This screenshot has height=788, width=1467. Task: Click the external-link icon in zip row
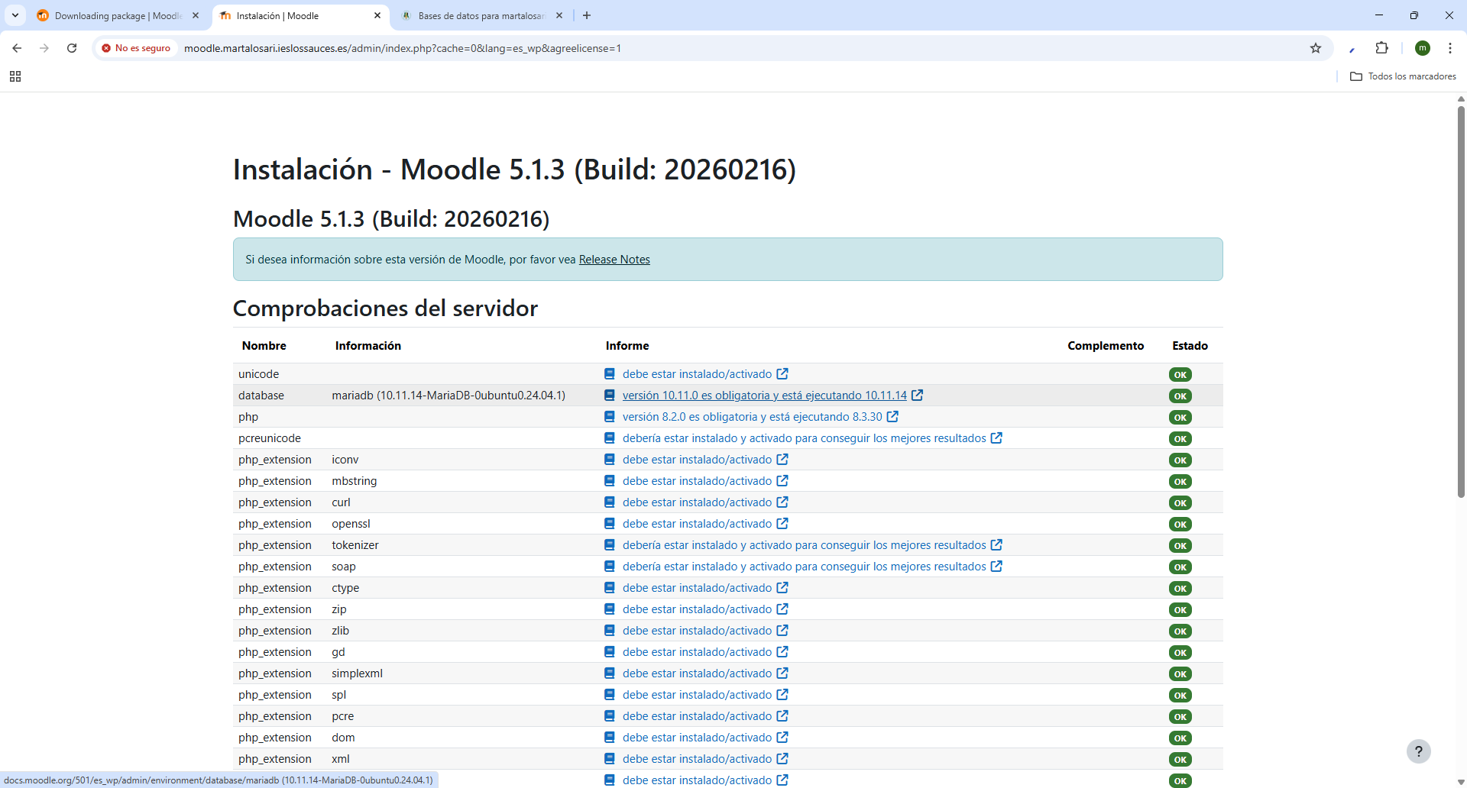point(782,609)
